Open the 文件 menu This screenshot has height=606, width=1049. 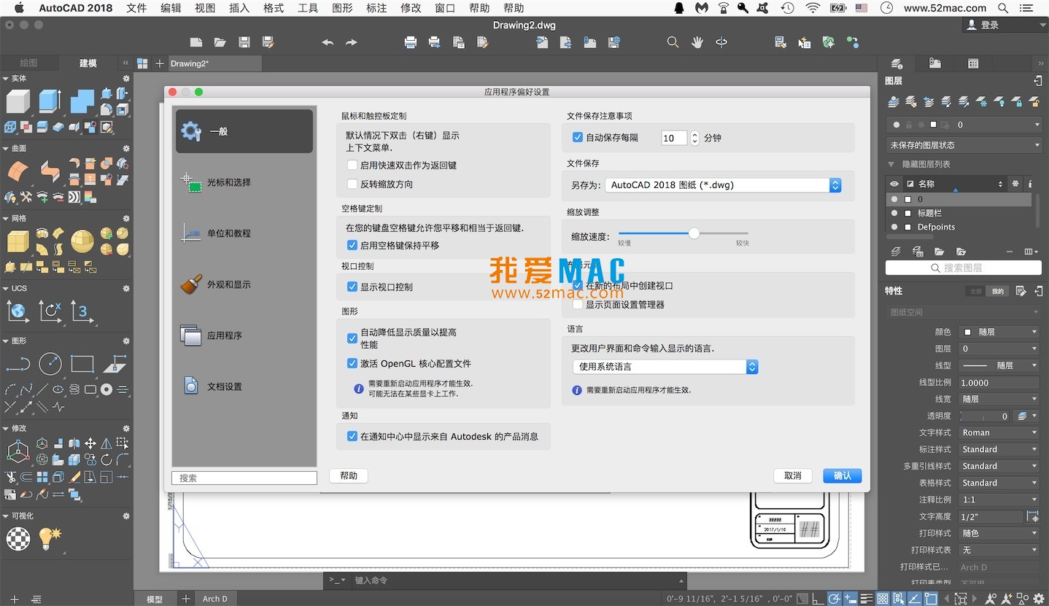click(x=136, y=8)
